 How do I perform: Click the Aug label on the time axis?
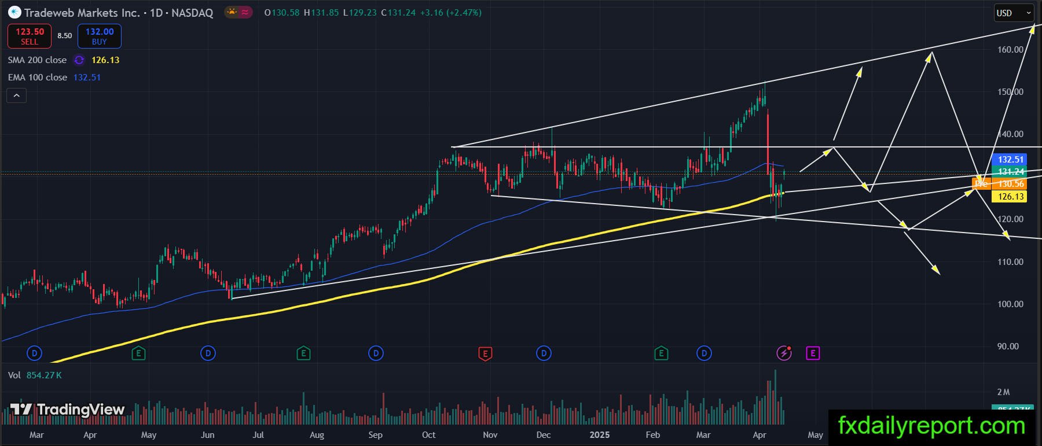click(317, 435)
